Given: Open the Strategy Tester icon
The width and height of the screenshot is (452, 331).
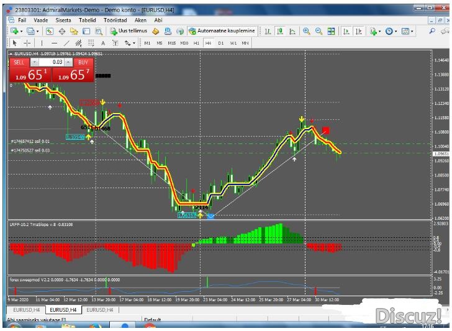Looking at the screenshot, I should [99, 31].
